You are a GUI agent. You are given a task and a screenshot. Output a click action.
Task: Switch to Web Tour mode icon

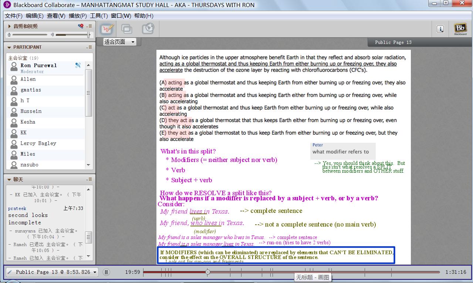[148, 29]
